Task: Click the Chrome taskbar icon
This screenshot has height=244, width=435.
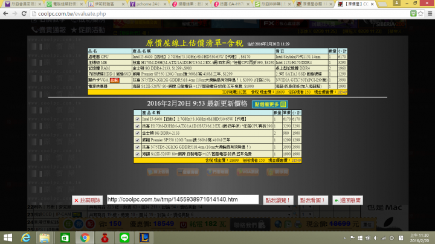Action: pyautogui.click(x=85, y=237)
